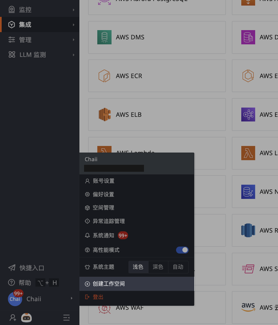Click 登出 to log out
Viewport: 278px width, 325px height.
click(98, 297)
